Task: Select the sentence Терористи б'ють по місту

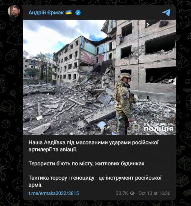Action: pos(87,164)
